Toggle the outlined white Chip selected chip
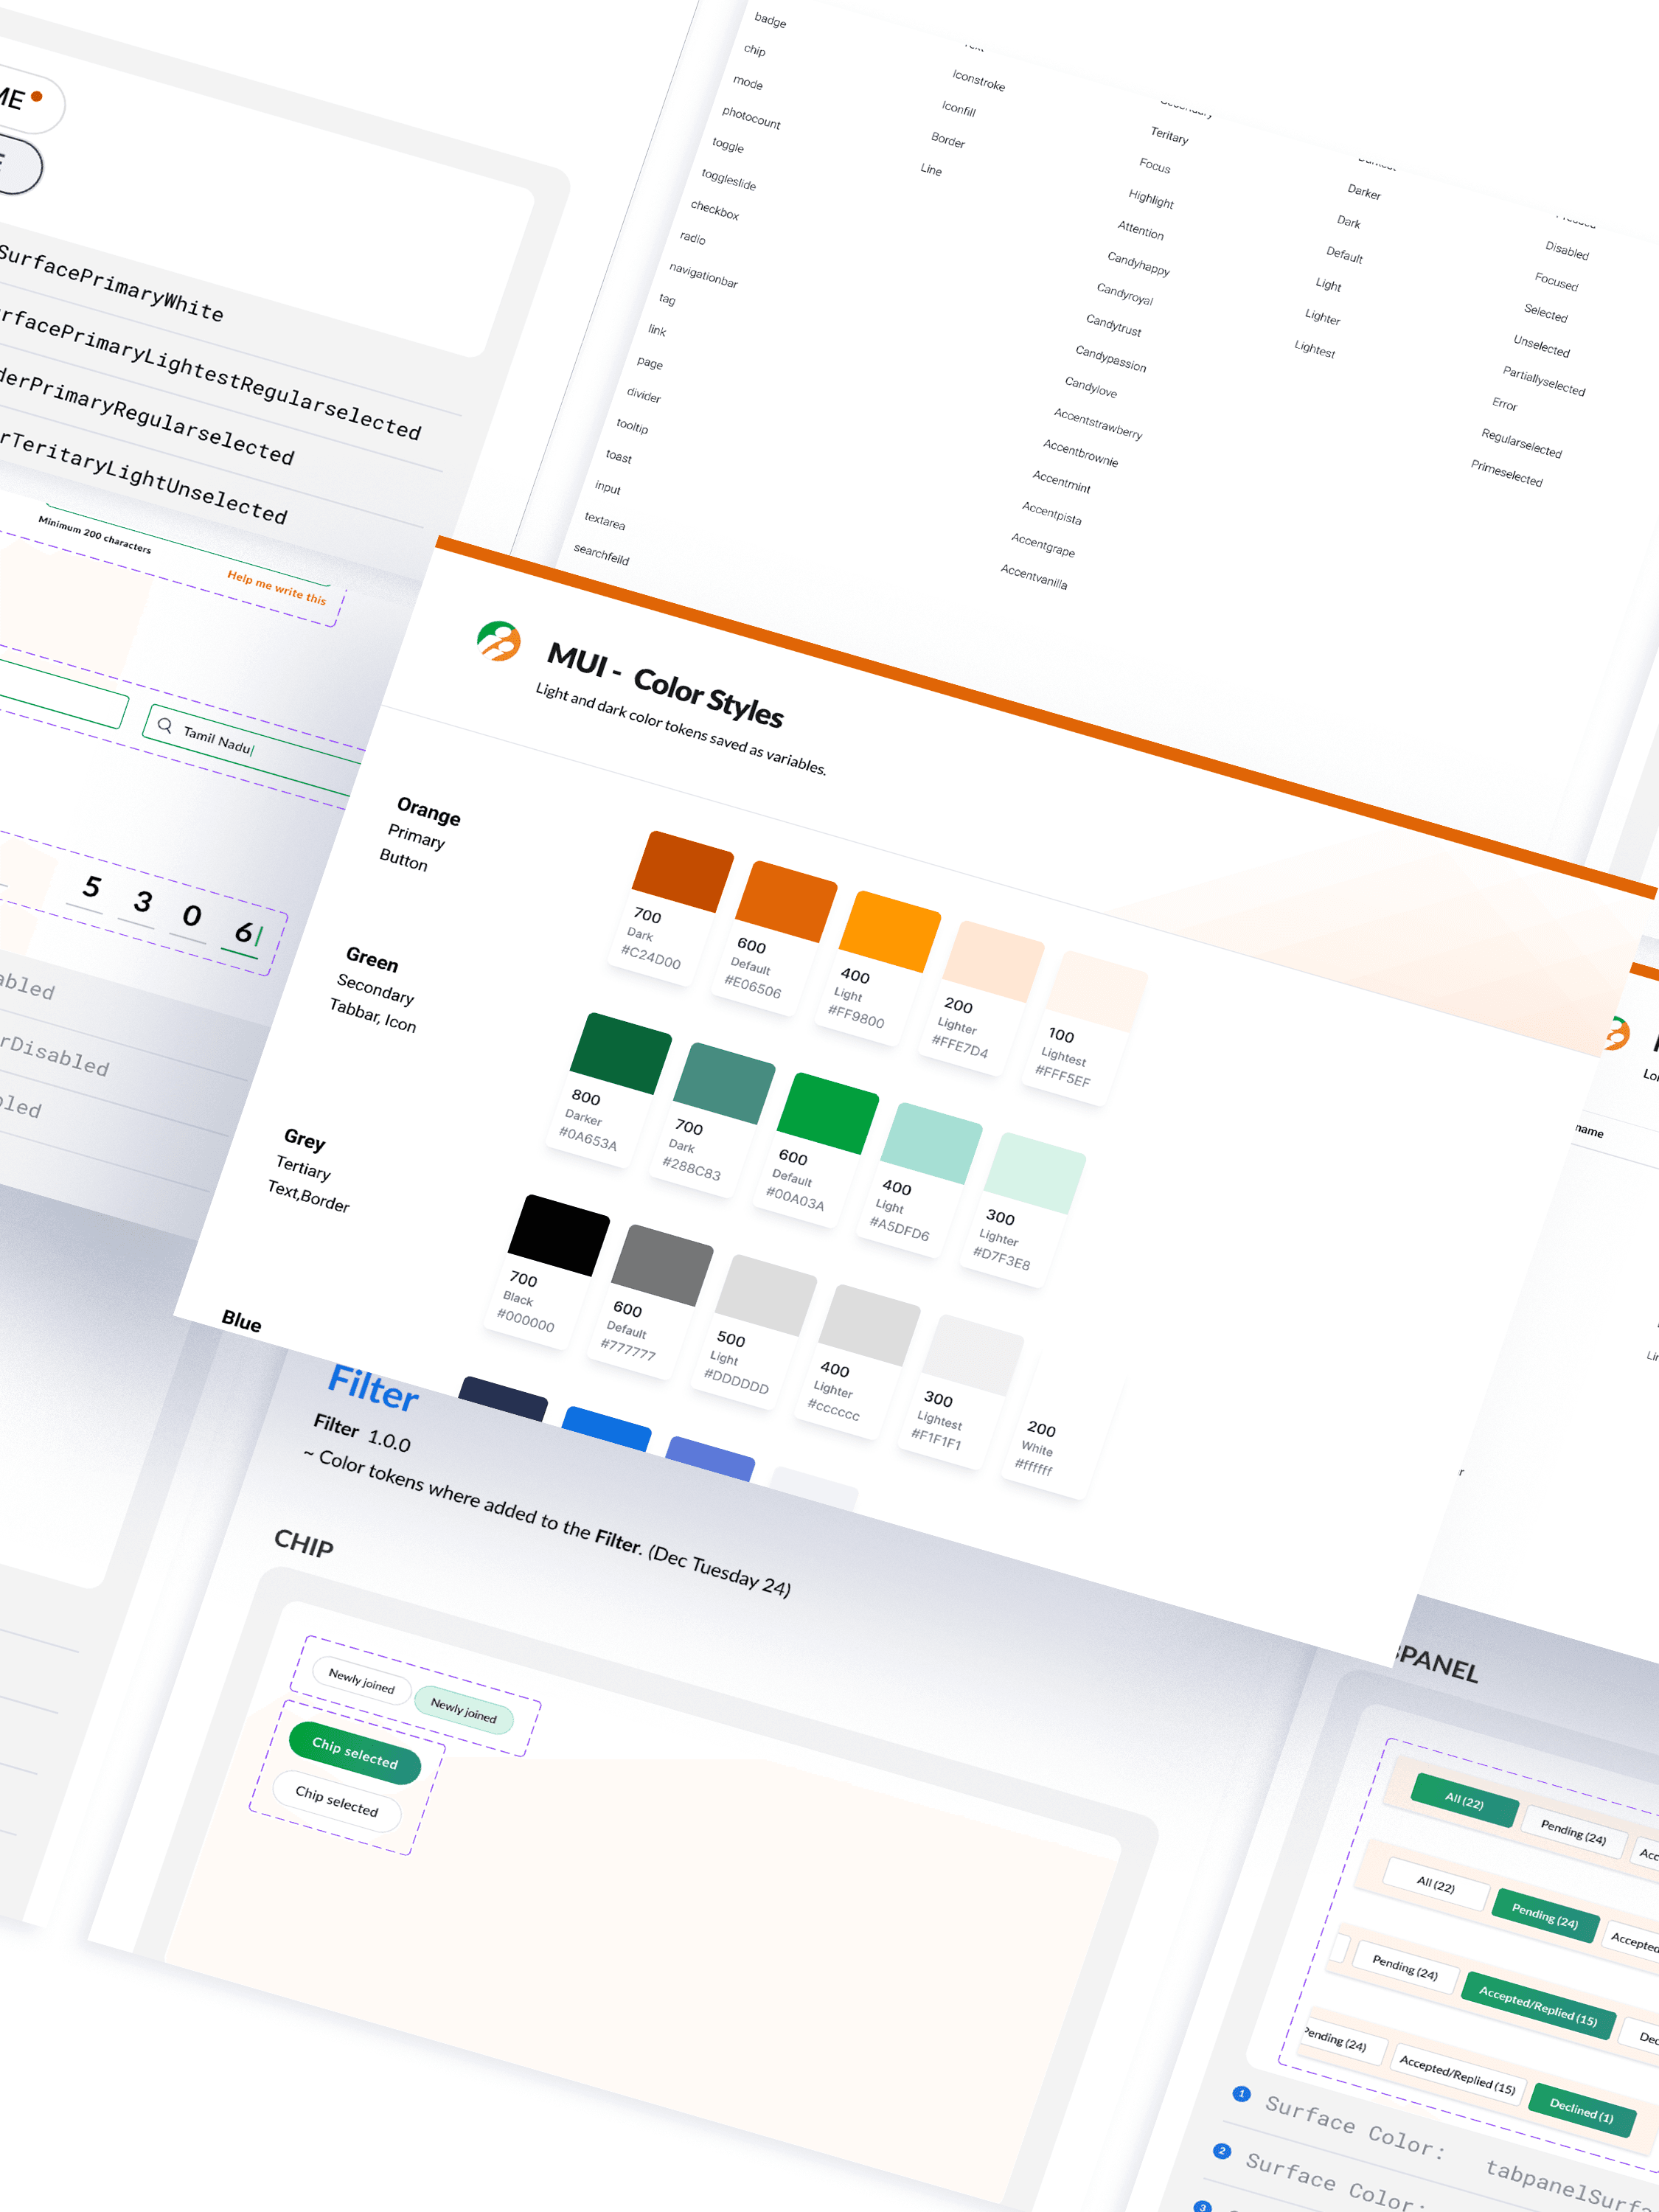Image resolution: width=1659 pixels, height=2212 pixels. click(337, 1802)
